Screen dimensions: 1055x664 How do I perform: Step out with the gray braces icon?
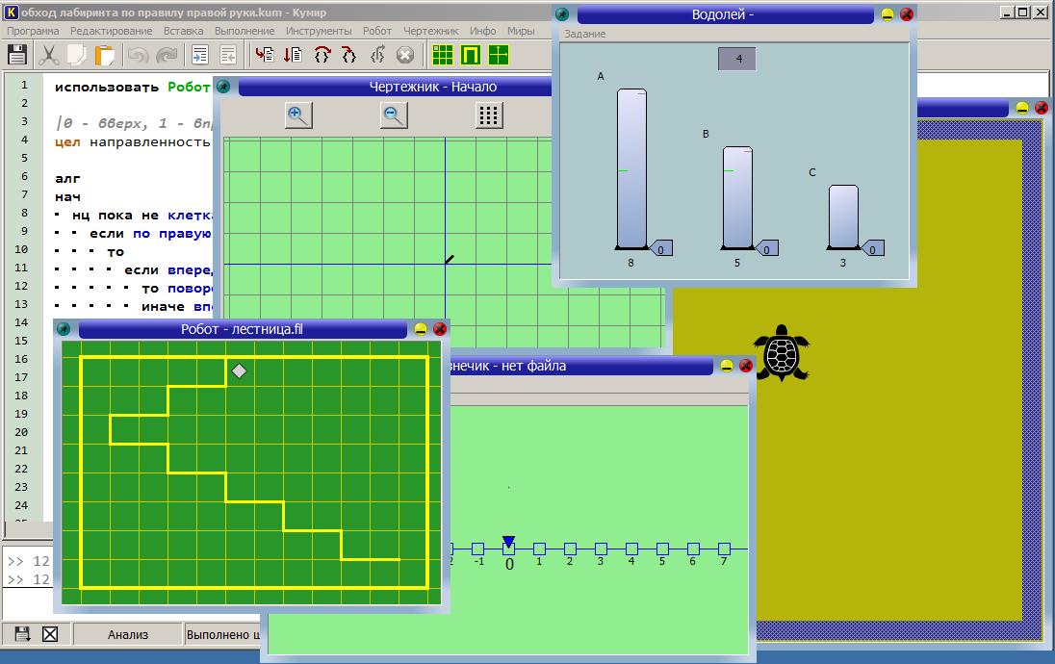[x=377, y=55]
